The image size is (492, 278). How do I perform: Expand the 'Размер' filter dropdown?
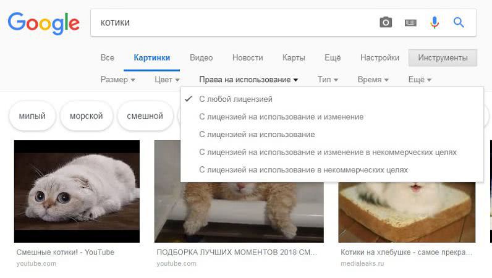[117, 80]
